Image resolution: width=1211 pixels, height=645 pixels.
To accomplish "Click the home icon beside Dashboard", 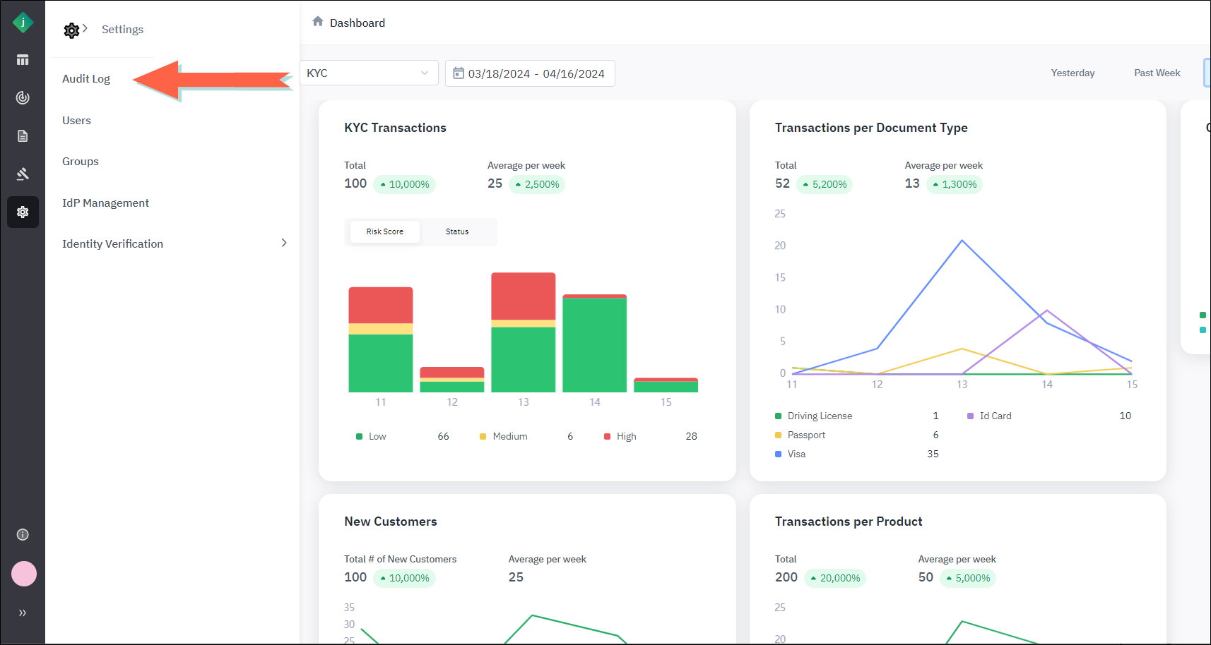I will (x=318, y=22).
